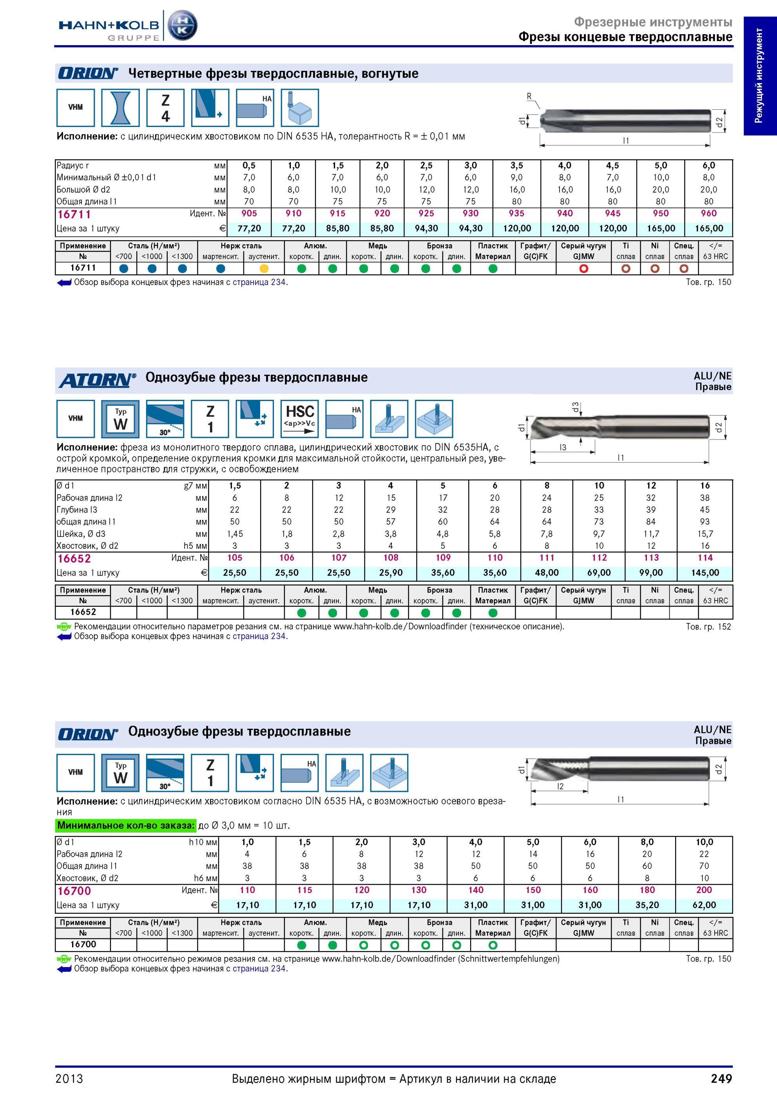Click the green 'www' icon below the 16700 application table
The width and height of the screenshot is (777, 1100).
click(64, 958)
